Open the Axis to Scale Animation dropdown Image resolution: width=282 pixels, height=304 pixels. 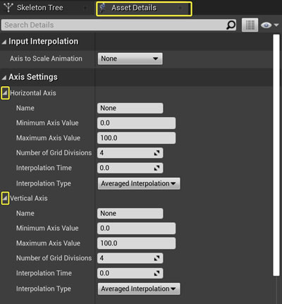pyautogui.click(x=130, y=59)
